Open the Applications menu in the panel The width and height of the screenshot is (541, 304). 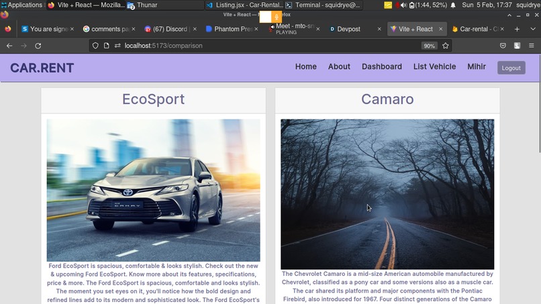21,5
